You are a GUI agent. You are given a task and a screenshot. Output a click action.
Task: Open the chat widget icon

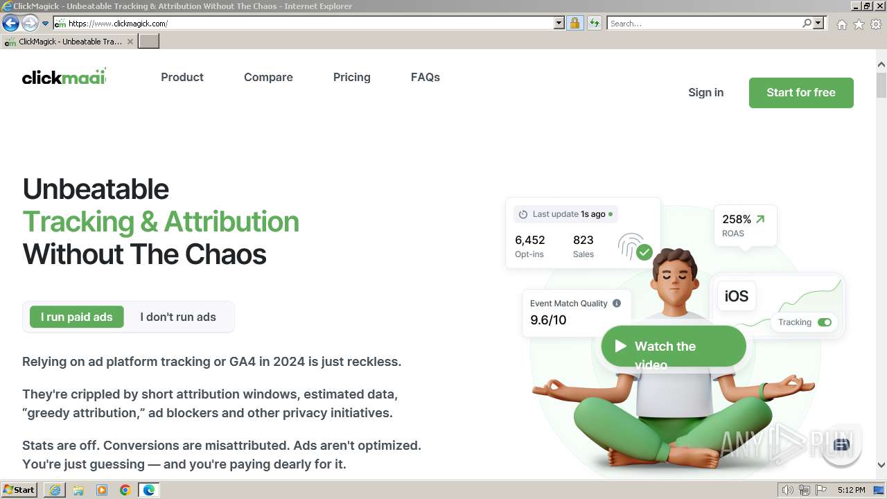(841, 444)
